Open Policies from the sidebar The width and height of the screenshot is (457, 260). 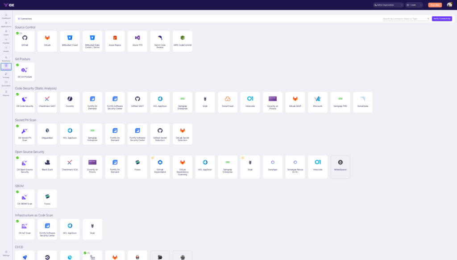tap(6, 75)
